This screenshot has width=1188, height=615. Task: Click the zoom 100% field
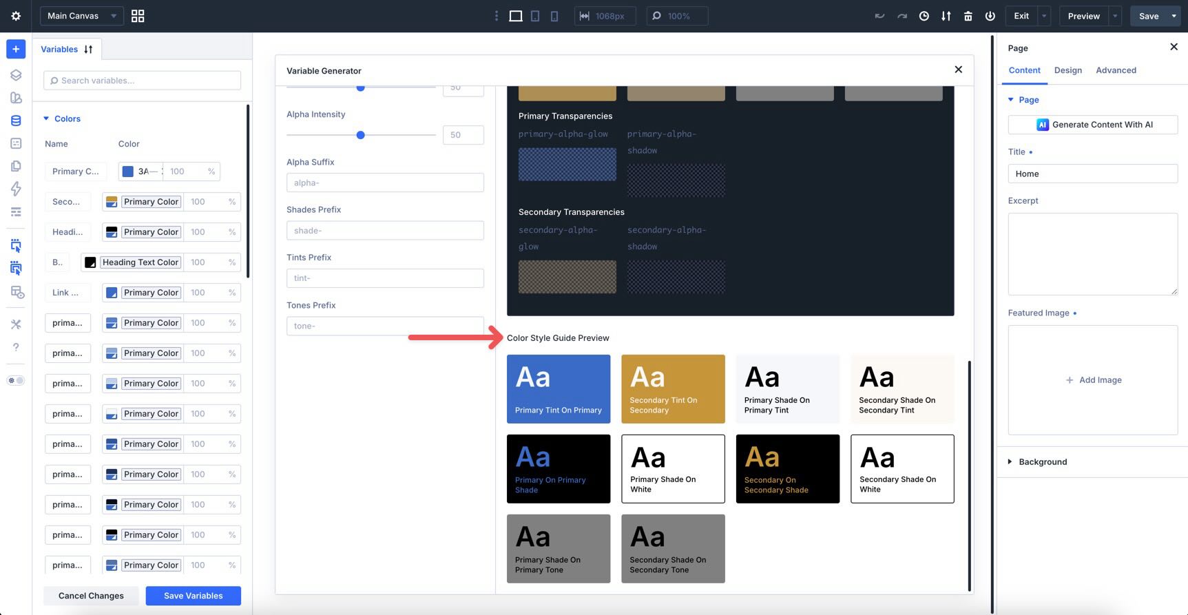[677, 16]
